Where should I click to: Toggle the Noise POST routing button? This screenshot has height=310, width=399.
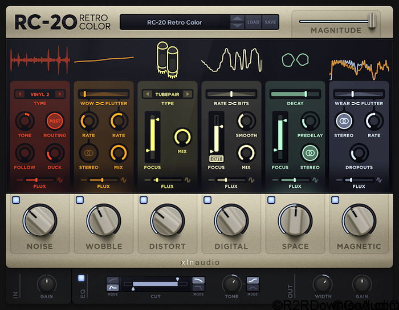[x=55, y=121]
